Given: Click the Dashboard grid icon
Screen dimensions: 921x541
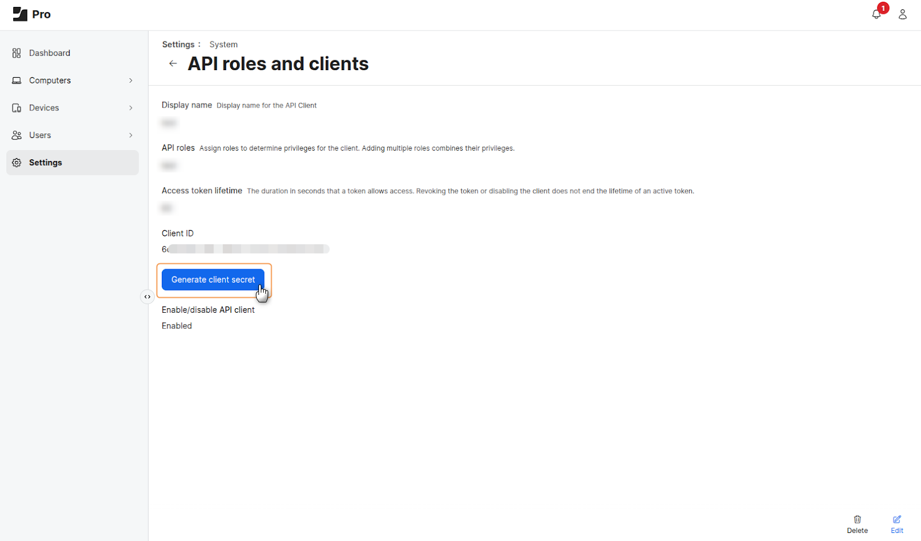Looking at the screenshot, I should pos(17,53).
